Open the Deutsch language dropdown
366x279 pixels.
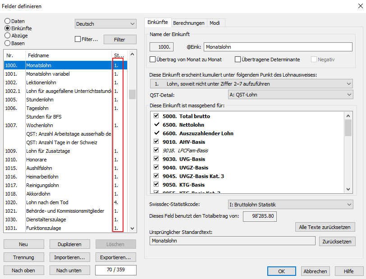click(x=105, y=24)
